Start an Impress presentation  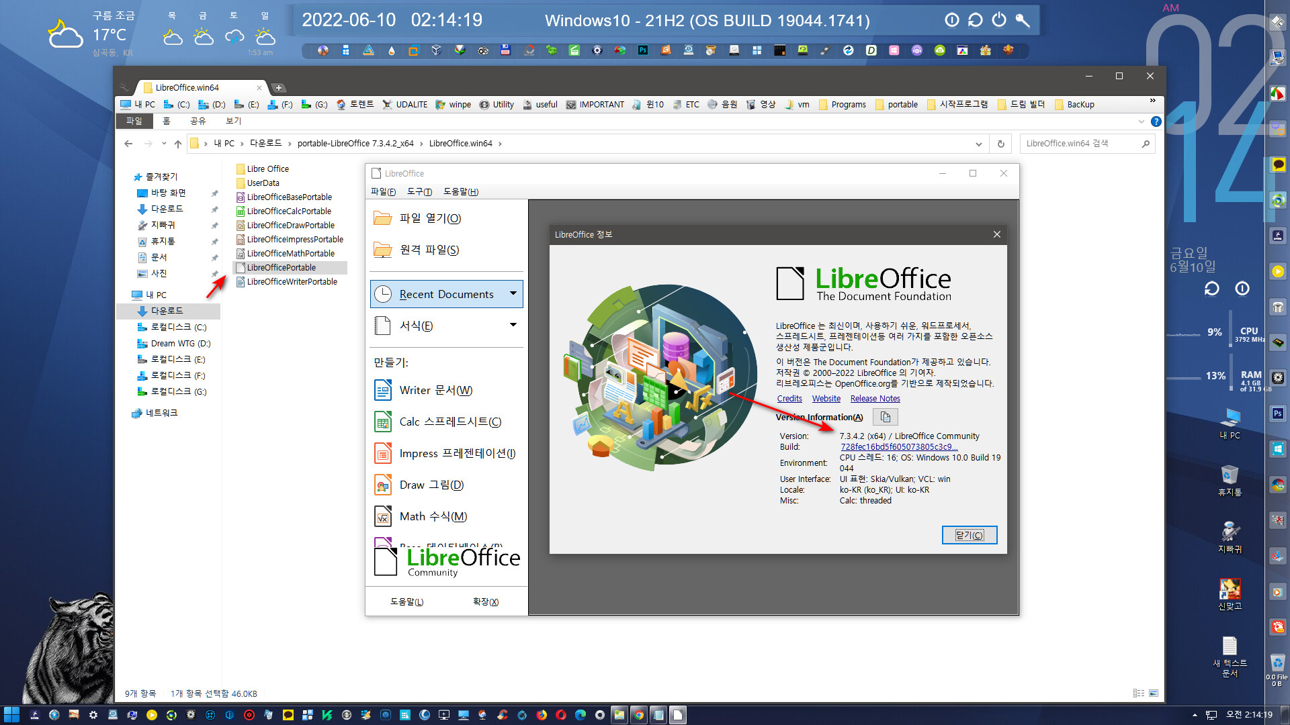445,453
